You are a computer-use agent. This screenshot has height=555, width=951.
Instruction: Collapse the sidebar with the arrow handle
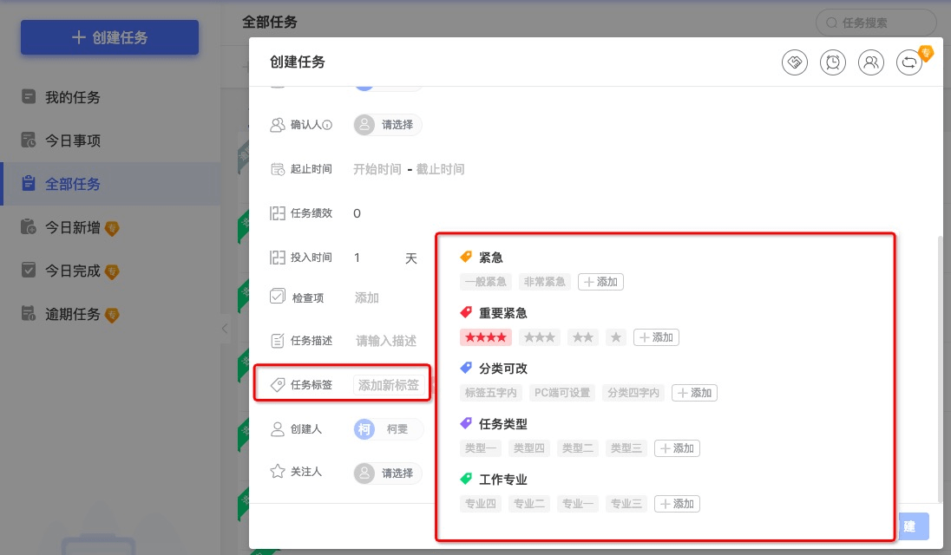pos(225,329)
